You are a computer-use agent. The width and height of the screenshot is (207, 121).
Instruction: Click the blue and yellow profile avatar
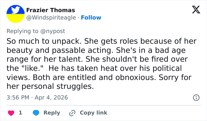(15, 14)
